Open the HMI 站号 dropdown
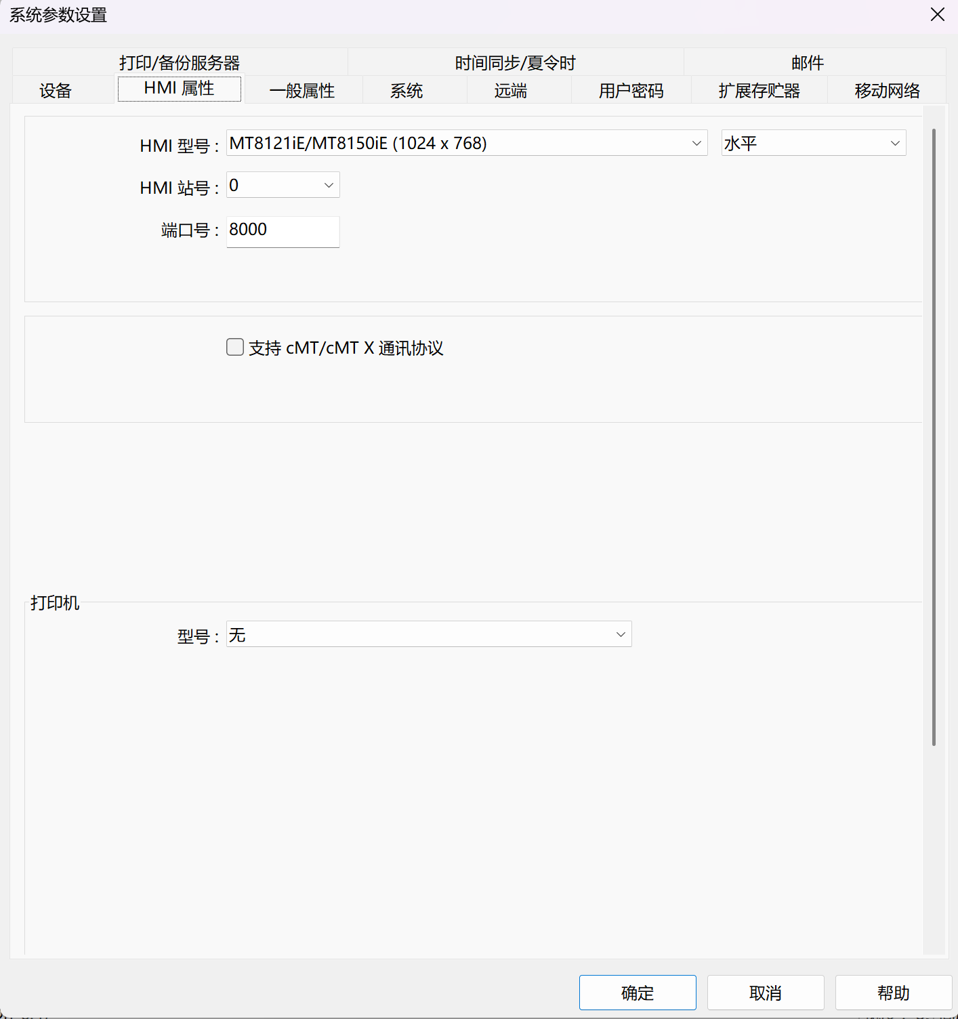This screenshot has width=958, height=1019. pos(329,185)
